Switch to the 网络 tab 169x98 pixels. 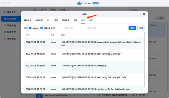[x=56, y=20]
